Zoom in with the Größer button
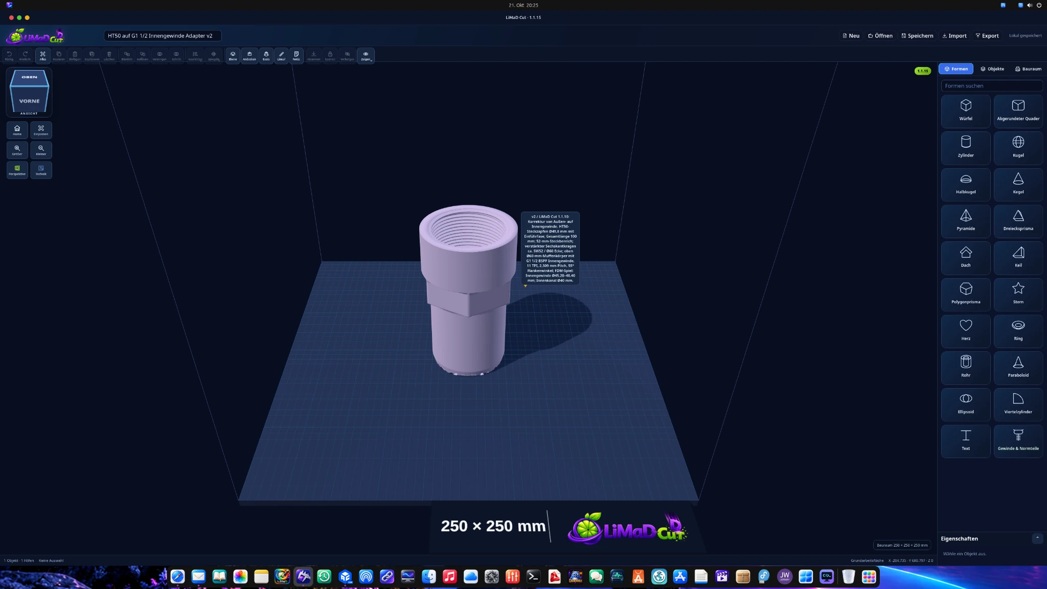Viewport: 1047px width, 589px height. pyautogui.click(x=17, y=150)
